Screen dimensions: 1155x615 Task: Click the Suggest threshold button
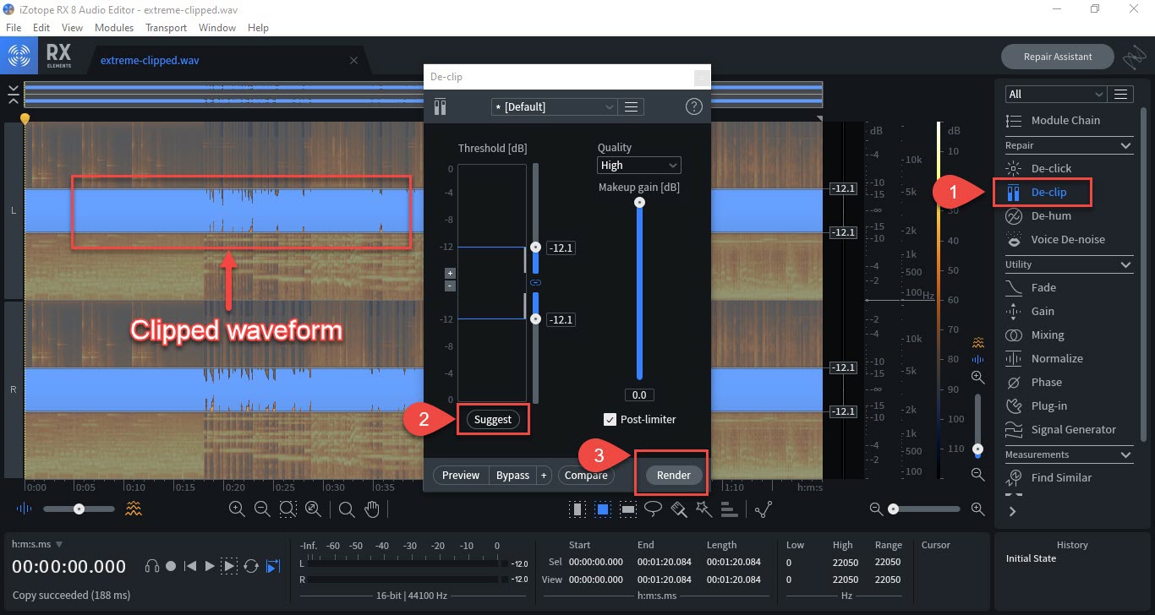click(493, 419)
